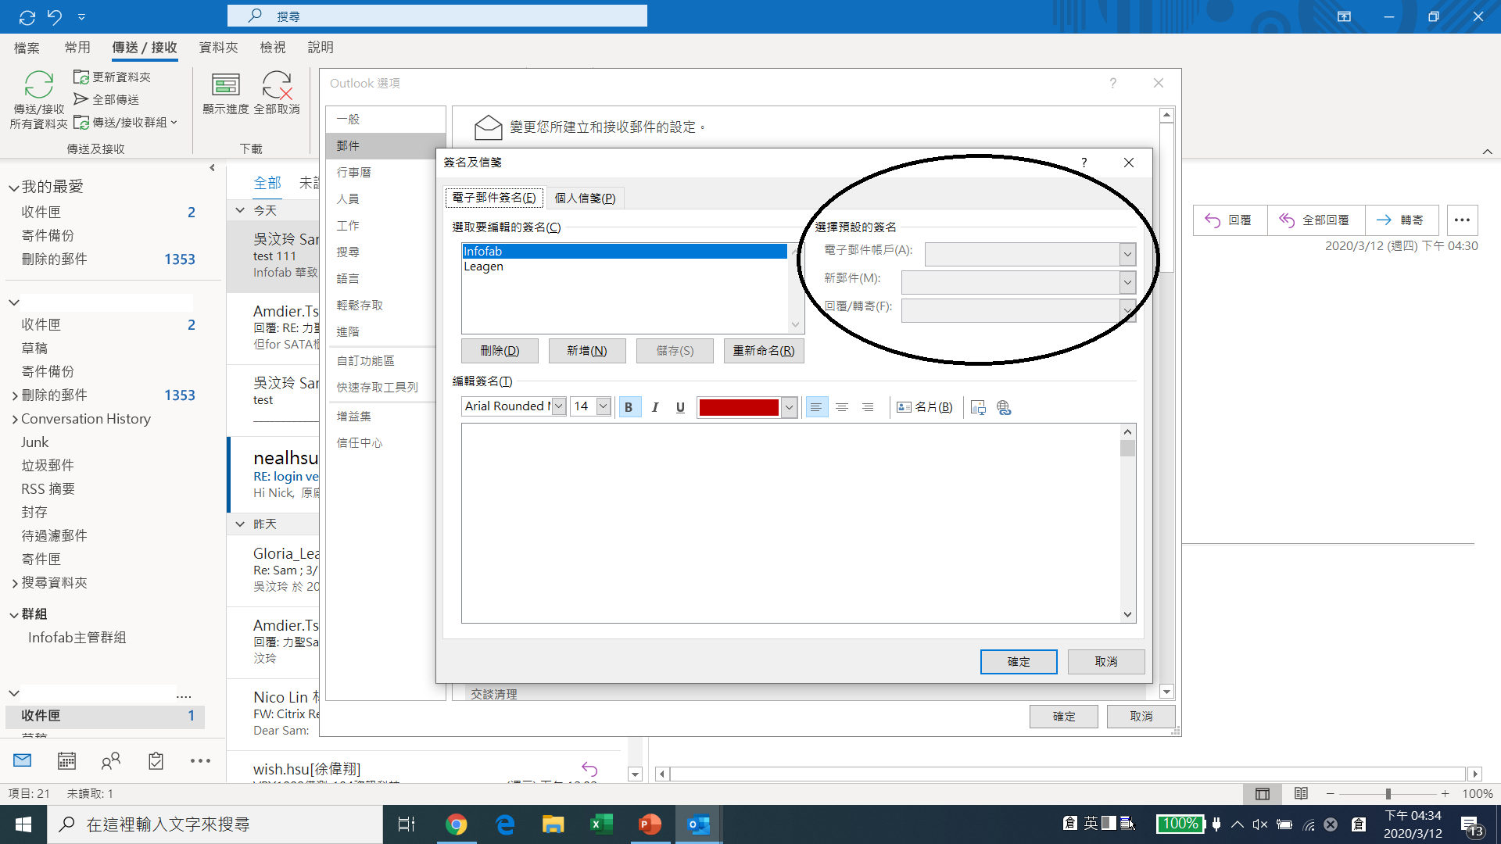The width and height of the screenshot is (1501, 844).
Task: Toggle Italic formatting in signature editor
Action: click(655, 407)
